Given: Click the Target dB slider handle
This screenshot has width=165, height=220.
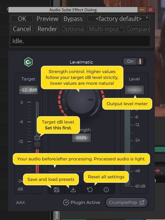Looking at the screenshot, I should 37,141.
